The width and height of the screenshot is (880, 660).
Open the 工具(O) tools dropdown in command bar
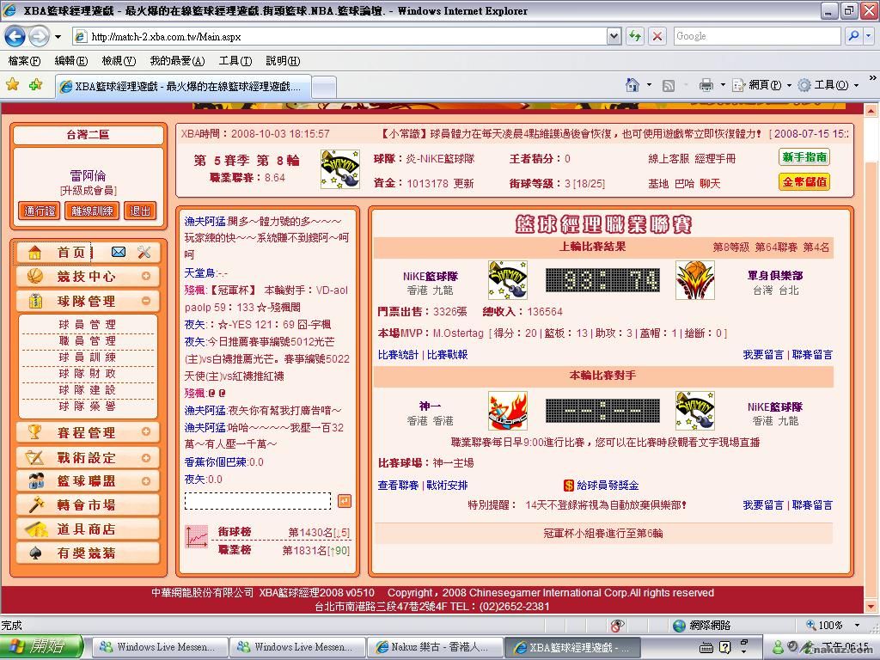pos(829,85)
